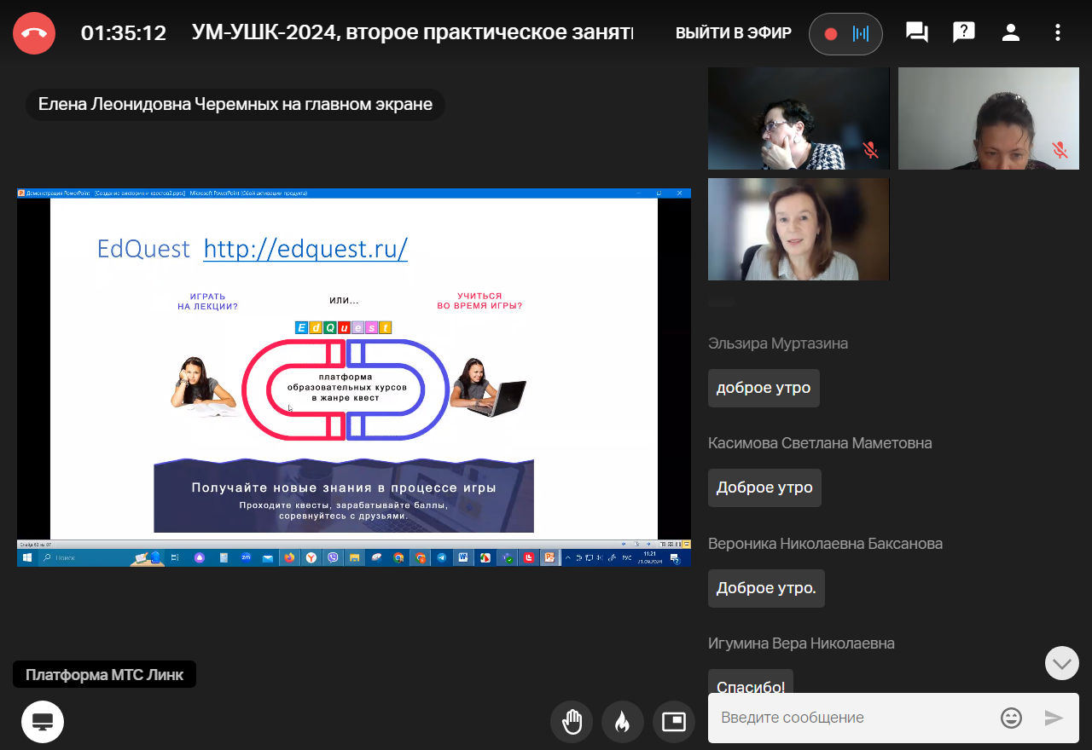Click the red hang-up call button
The width and height of the screenshot is (1092, 750).
click(x=34, y=33)
